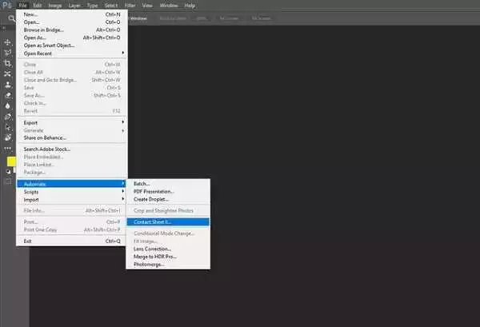Click the Fit Screen button
Screen dimensions: 480x327
pos(230,18)
